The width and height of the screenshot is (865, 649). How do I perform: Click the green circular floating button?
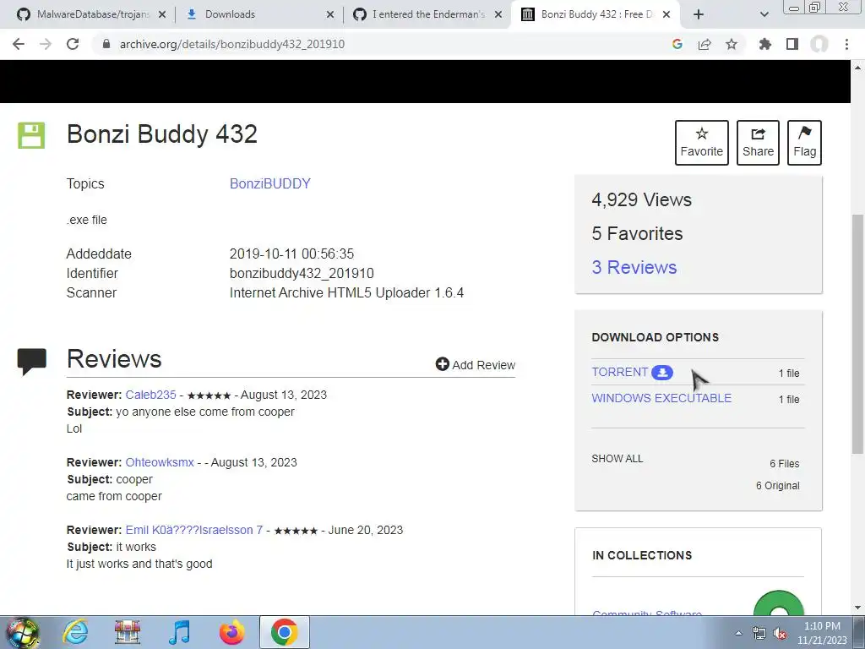tap(778, 605)
